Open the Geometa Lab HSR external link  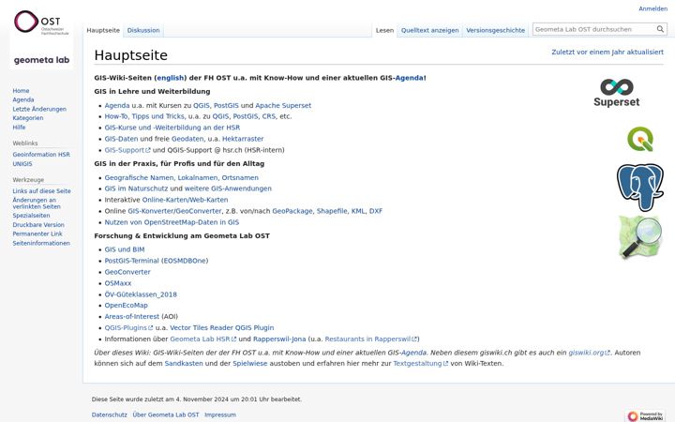[x=203, y=339]
